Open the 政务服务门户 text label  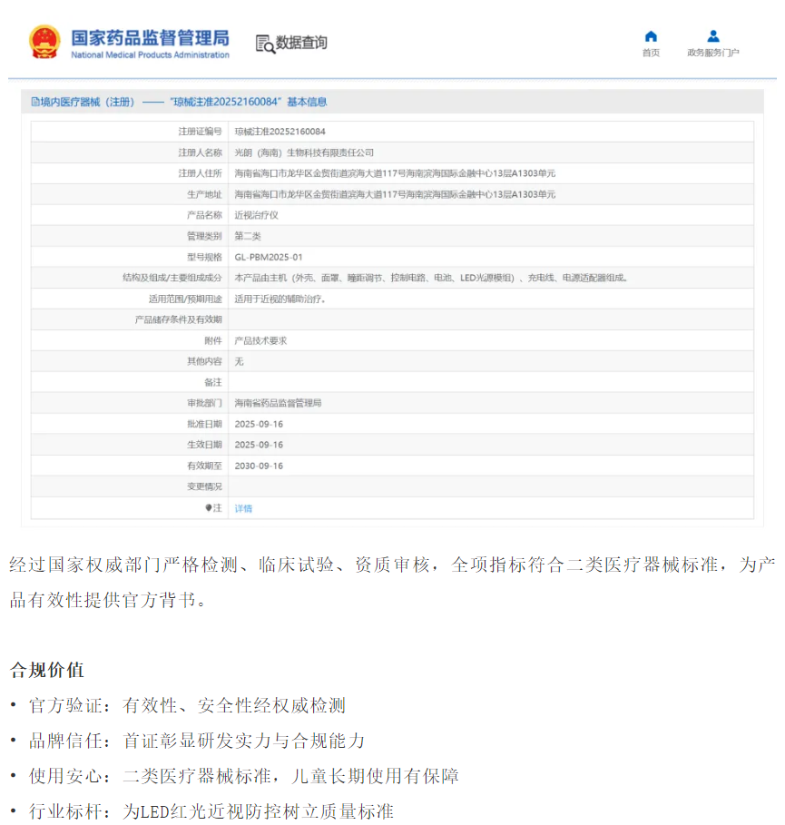click(713, 53)
